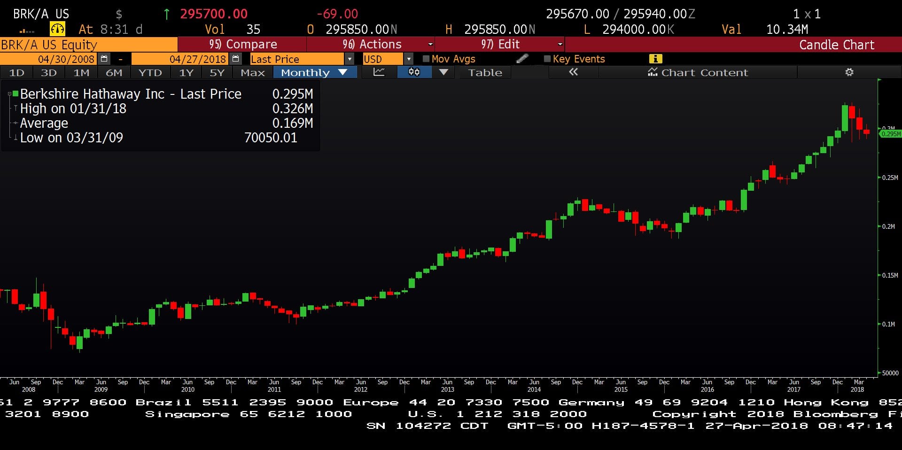Screen dimensions: 902x450
Task: Open chart settings with the gear icon
Action: (x=849, y=72)
